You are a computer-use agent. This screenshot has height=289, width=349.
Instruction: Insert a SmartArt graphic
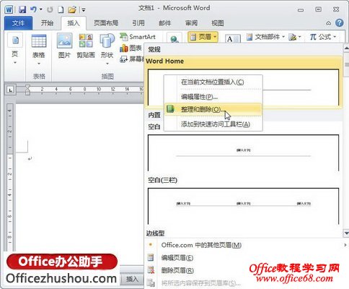click(138, 37)
